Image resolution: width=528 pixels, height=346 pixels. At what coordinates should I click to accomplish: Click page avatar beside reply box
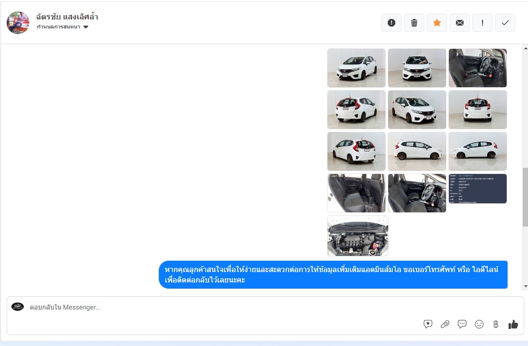[x=18, y=307]
